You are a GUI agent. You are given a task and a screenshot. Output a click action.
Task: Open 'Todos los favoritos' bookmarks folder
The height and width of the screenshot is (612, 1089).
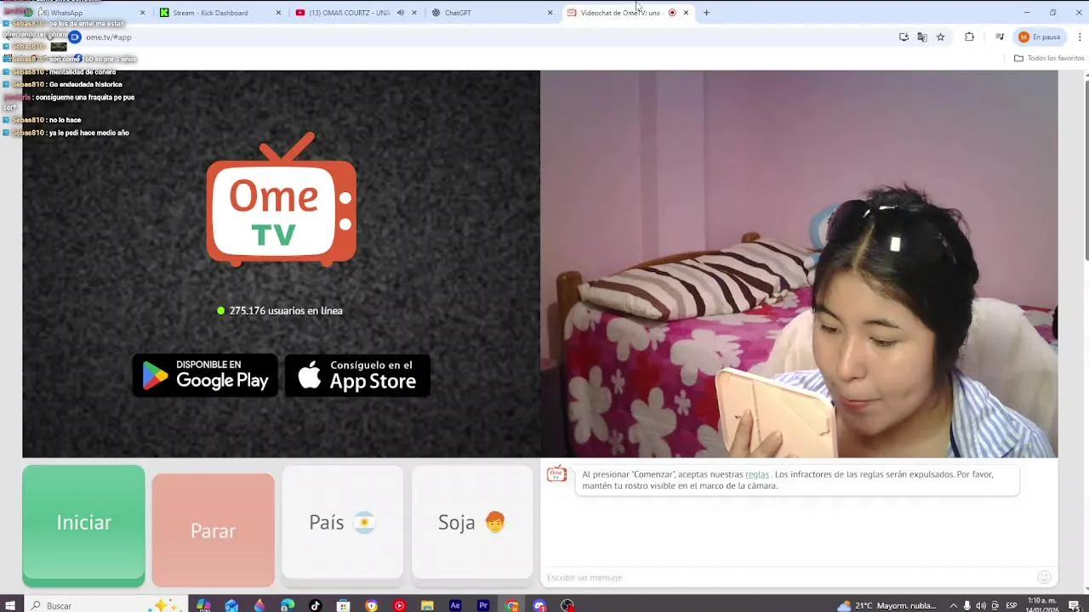pyautogui.click(x=1049, y=58)
